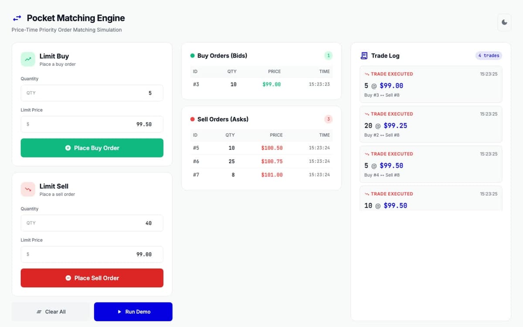Click the bid count badge showing 1
This screenshot has height=327, width=523.
click(x=328, y=55)
